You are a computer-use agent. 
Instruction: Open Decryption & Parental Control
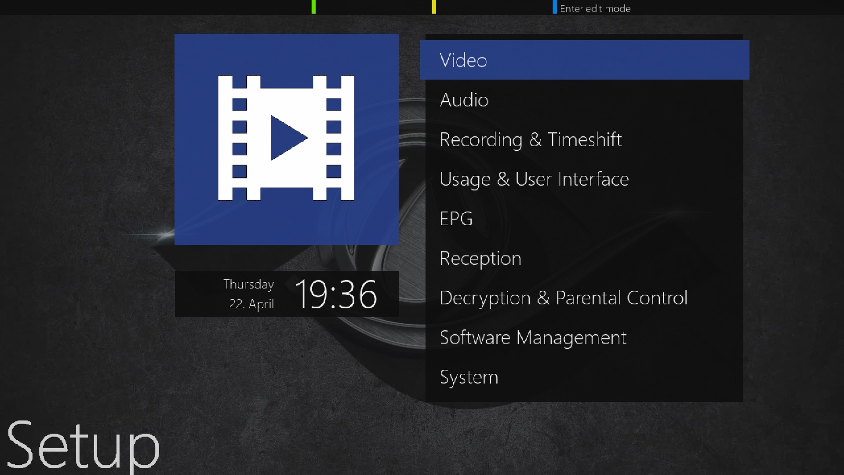click(563, 298)
